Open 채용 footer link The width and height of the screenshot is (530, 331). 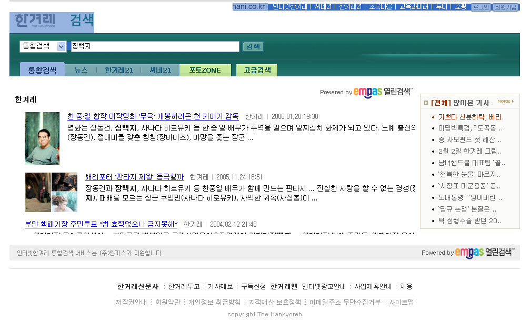(406, 287)
